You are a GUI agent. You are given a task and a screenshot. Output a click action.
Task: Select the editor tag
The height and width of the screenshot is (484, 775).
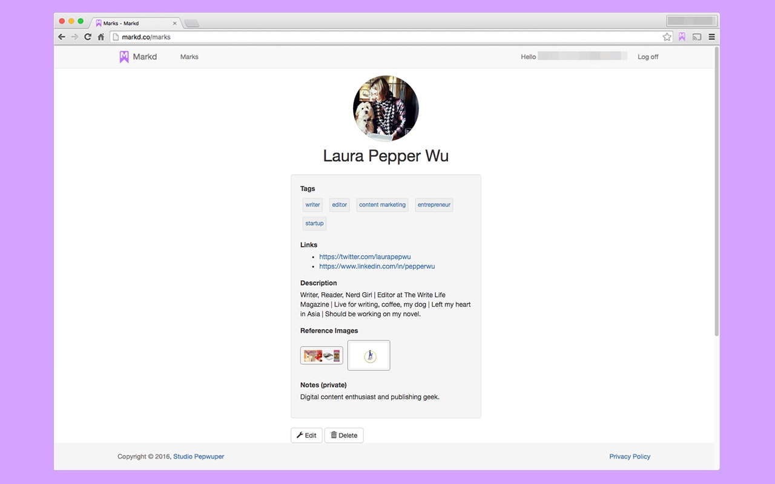(x=340, y=204)
